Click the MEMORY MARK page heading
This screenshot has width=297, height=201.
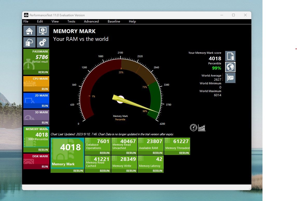click(74, 31)
